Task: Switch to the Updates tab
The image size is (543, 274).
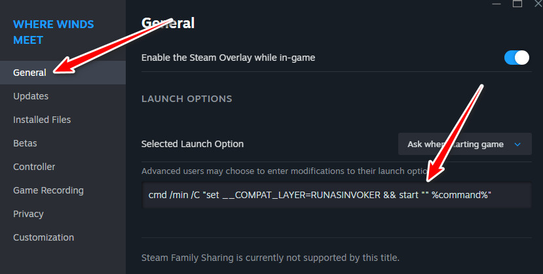Action: 31,96
